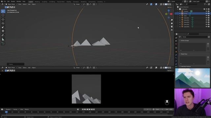
Task: Switch to the Sculpting workspace tab
Action: tap(45, 2)
